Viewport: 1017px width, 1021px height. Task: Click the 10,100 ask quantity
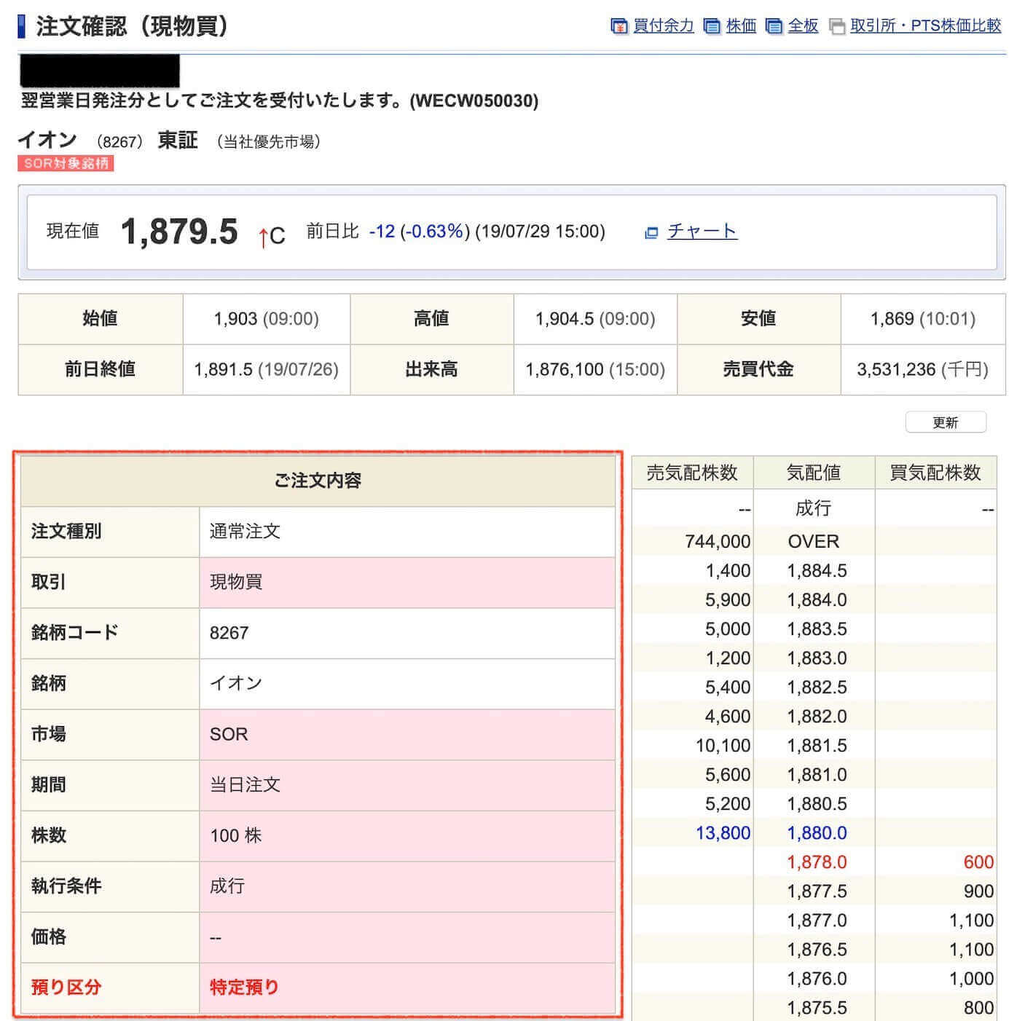coord(723,746)
